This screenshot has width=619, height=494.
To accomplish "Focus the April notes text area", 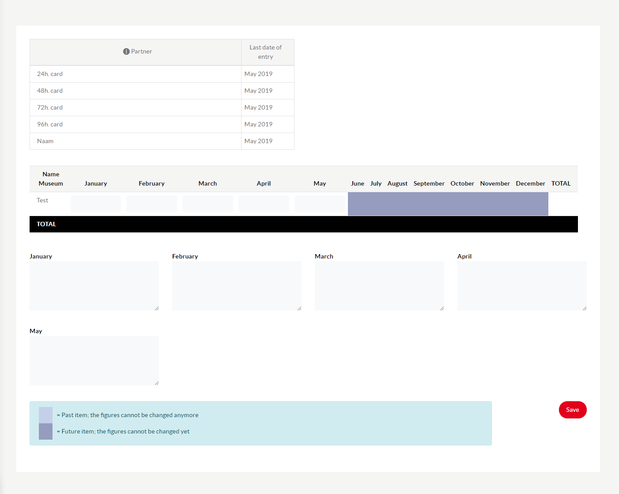I will tap(522, 286).
